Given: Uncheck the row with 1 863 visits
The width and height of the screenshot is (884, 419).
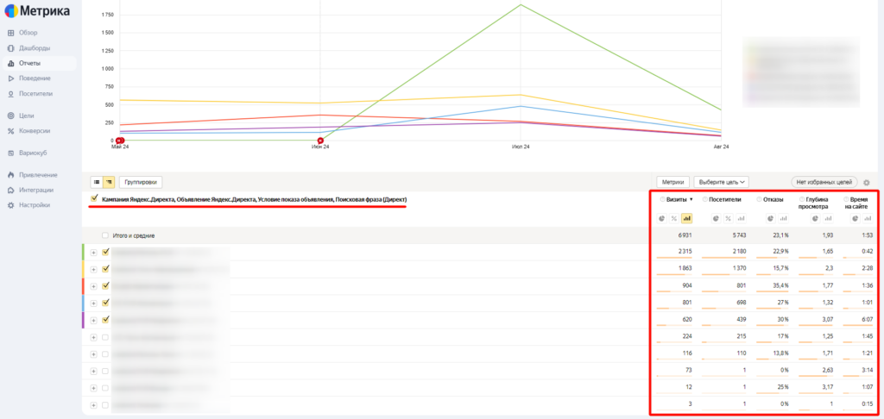Looking at the screenshot, I should [104, 269].
